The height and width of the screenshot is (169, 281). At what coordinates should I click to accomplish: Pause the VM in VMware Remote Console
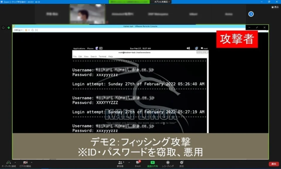pyautogui.click(x=26, y=30)
